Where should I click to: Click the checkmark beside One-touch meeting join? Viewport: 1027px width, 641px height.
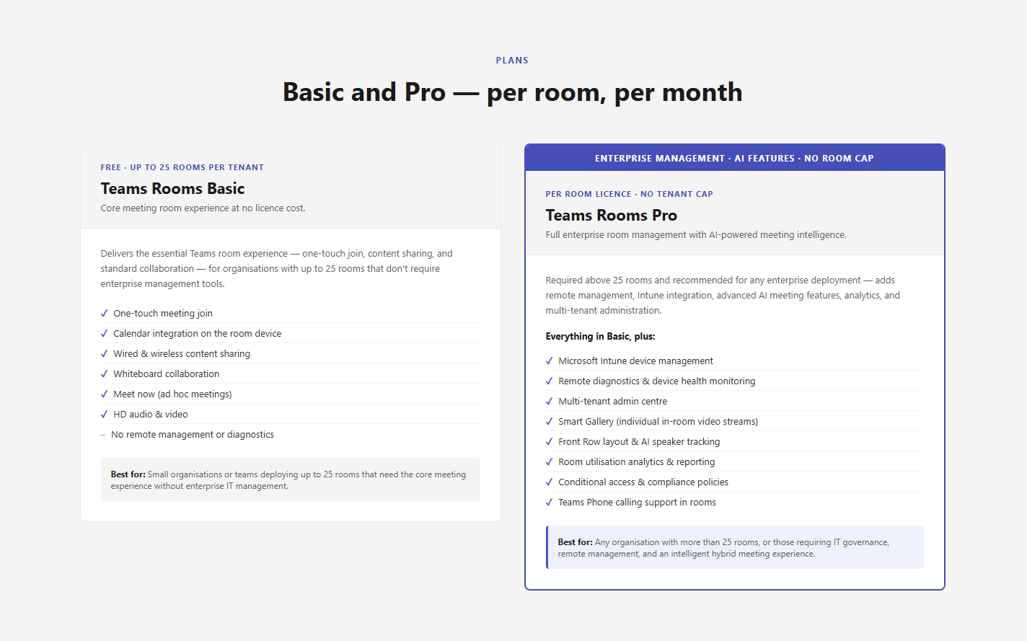coord(105,314)
